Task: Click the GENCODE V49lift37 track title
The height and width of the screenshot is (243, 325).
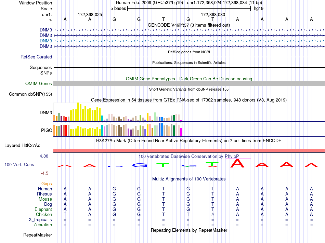Action: tap(189, 25)
